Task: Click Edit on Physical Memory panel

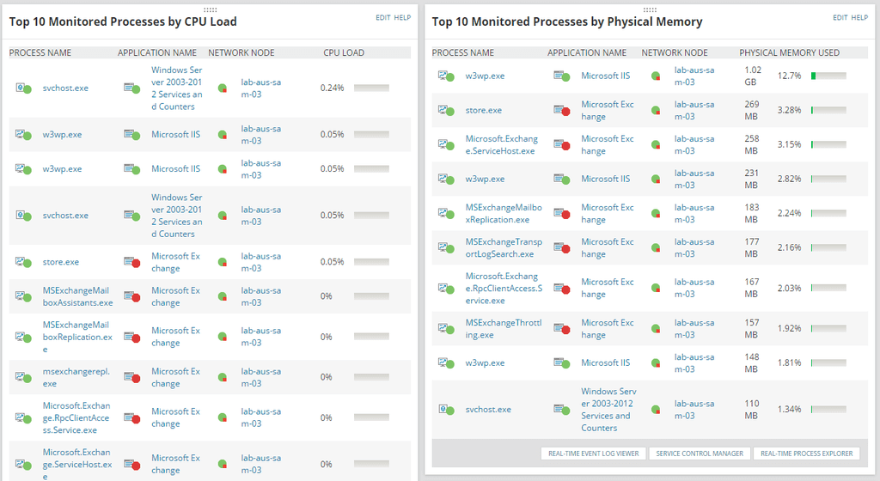Action: point(840,18)
